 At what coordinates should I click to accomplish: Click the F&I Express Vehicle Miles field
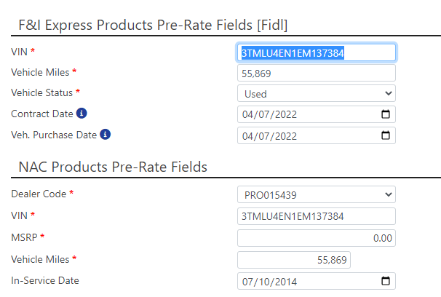pos(317,73)
